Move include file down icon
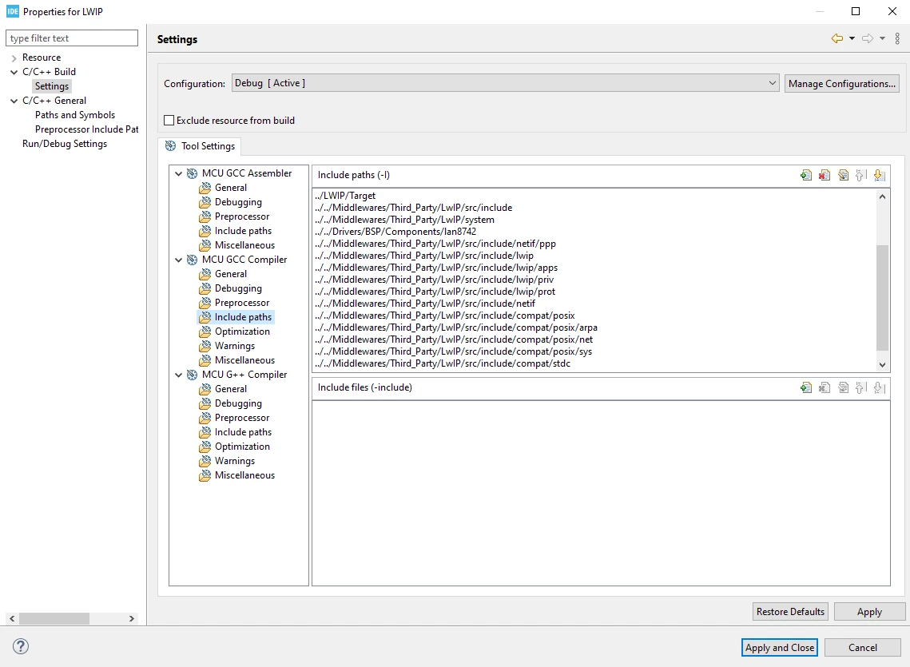This screenshot has height=667, width=910. tap(880, 387)
